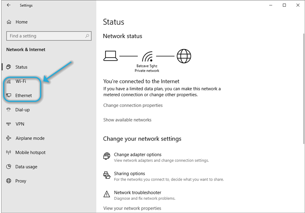Click Show available networks link
Screen dimensions: 305x213
click(127, 120)
